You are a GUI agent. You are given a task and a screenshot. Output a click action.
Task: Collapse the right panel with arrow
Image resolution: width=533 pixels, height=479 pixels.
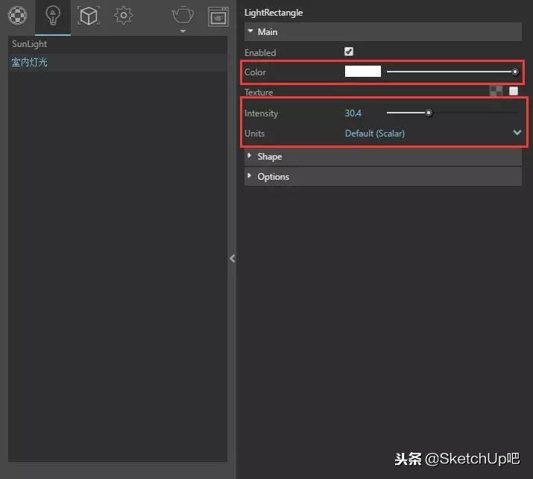click(x=232, y=259)
